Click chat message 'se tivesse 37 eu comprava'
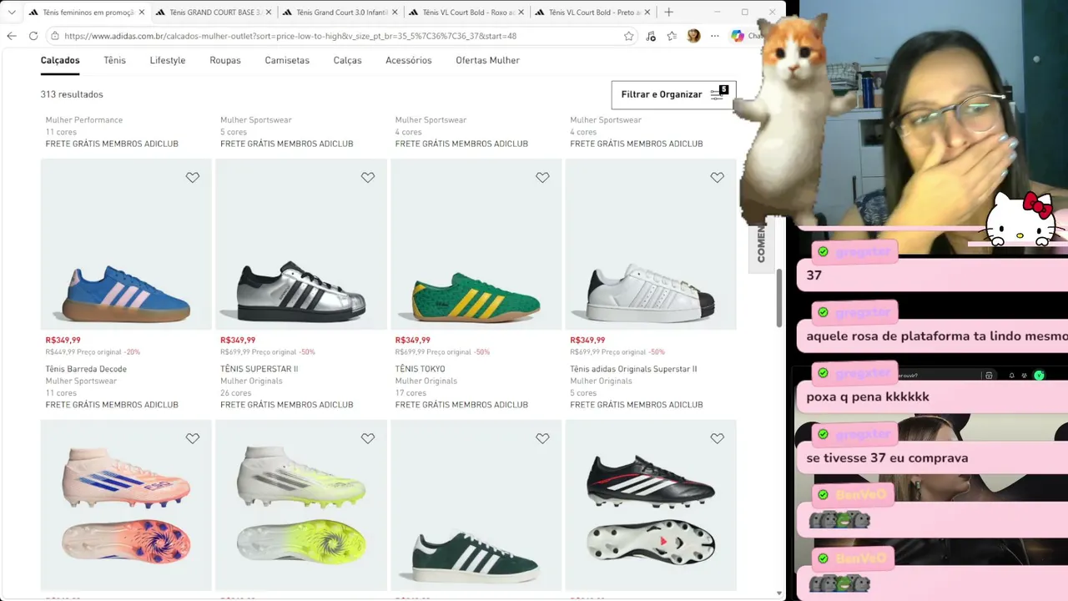 tap(887, 458)
